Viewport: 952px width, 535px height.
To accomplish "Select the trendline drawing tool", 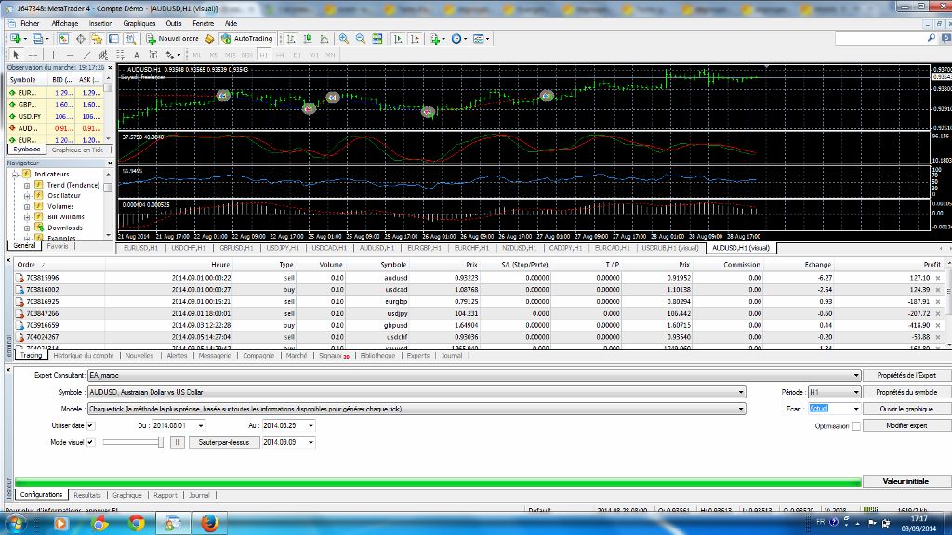I will [86, 55].
